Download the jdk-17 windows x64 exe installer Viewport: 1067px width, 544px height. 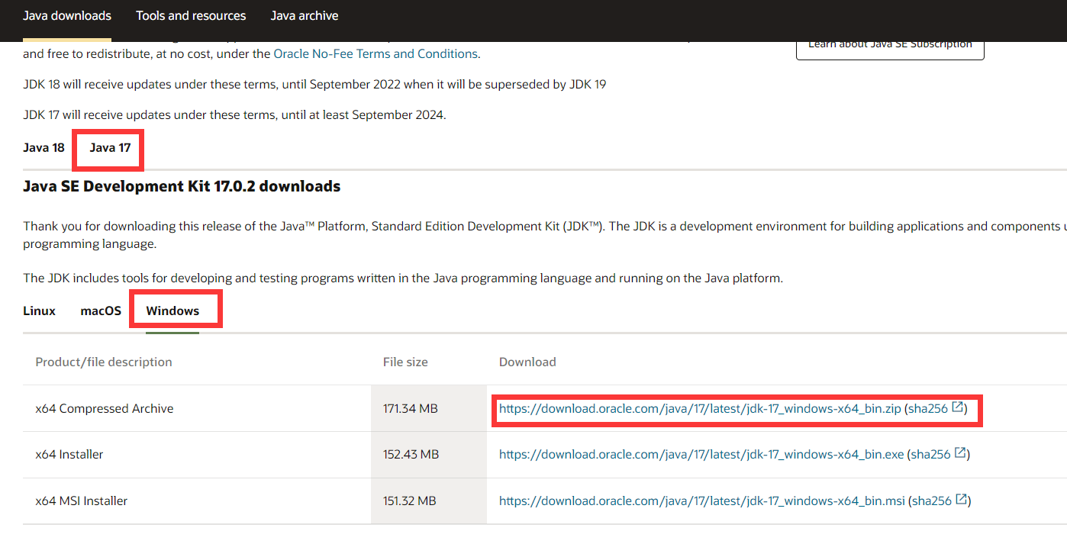tap(701, 455)
